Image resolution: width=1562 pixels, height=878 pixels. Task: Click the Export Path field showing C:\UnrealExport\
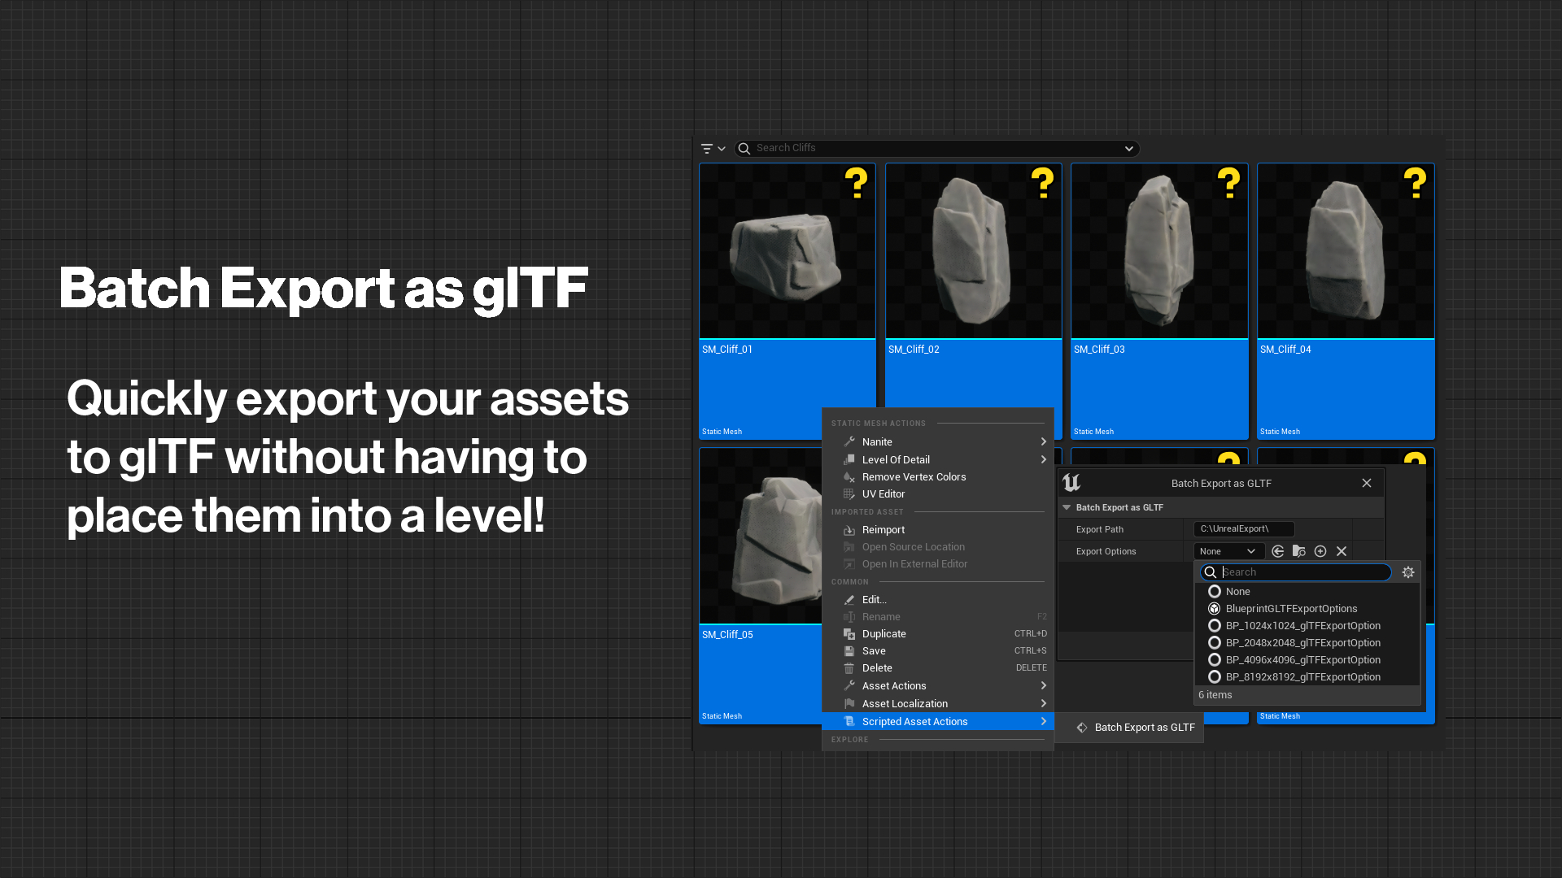point(1242,528)
